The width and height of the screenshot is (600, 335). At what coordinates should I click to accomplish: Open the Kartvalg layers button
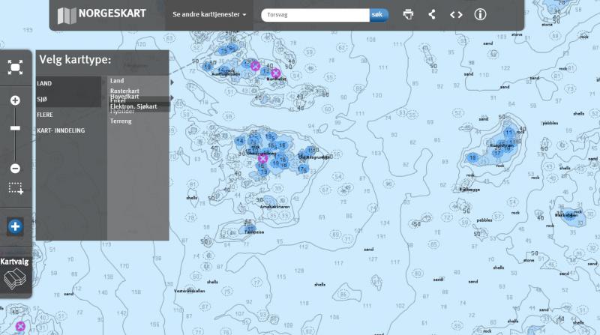pyautogui.click(x=15, y=274)
